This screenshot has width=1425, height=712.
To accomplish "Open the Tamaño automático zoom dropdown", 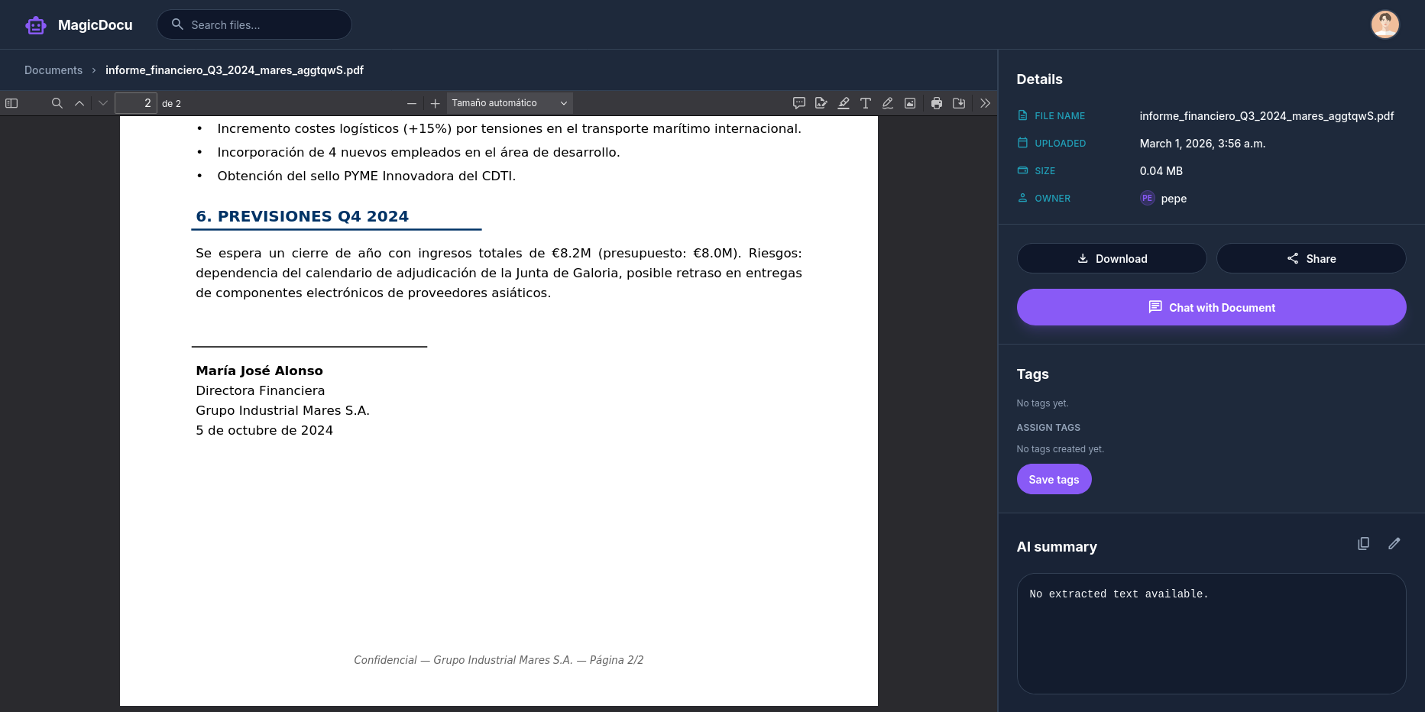I will [x=510, y=103].
